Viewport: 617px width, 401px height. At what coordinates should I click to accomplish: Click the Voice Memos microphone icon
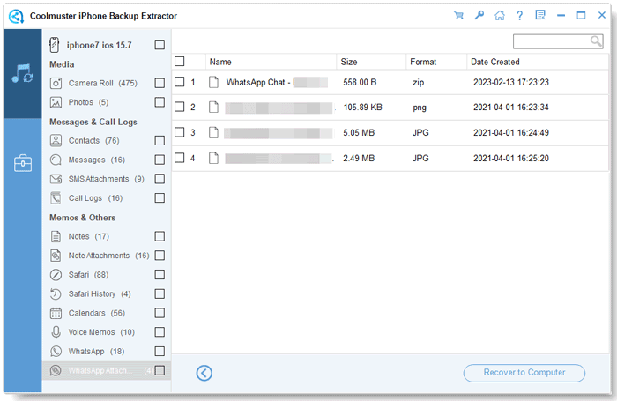[x=56, y=332]
